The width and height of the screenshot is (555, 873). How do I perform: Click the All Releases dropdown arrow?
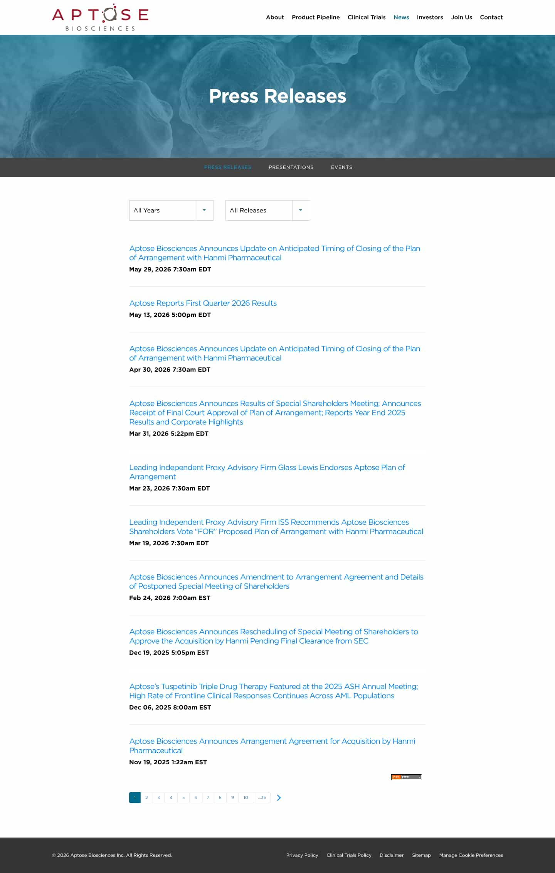[x=301, y=210]
